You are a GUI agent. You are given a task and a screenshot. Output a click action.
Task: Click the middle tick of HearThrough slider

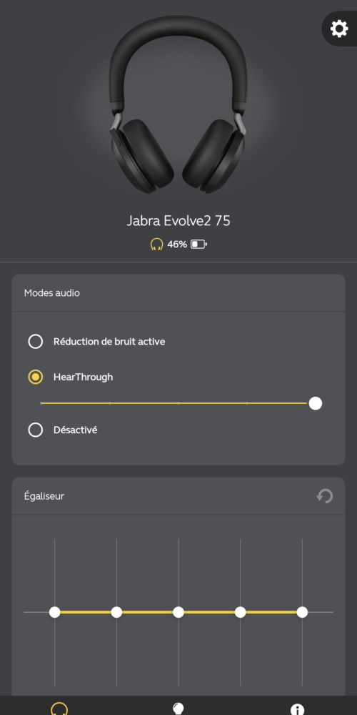178,403
